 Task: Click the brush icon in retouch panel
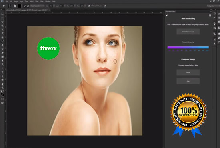pos(167,16)
